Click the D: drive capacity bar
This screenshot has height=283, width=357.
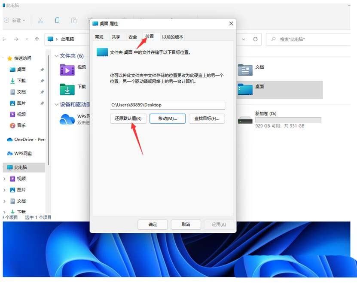coord(288,120)
